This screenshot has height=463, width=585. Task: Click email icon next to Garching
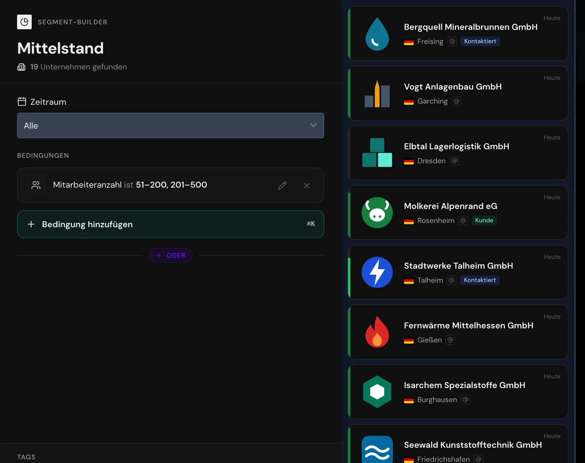(x=456, y=101)
